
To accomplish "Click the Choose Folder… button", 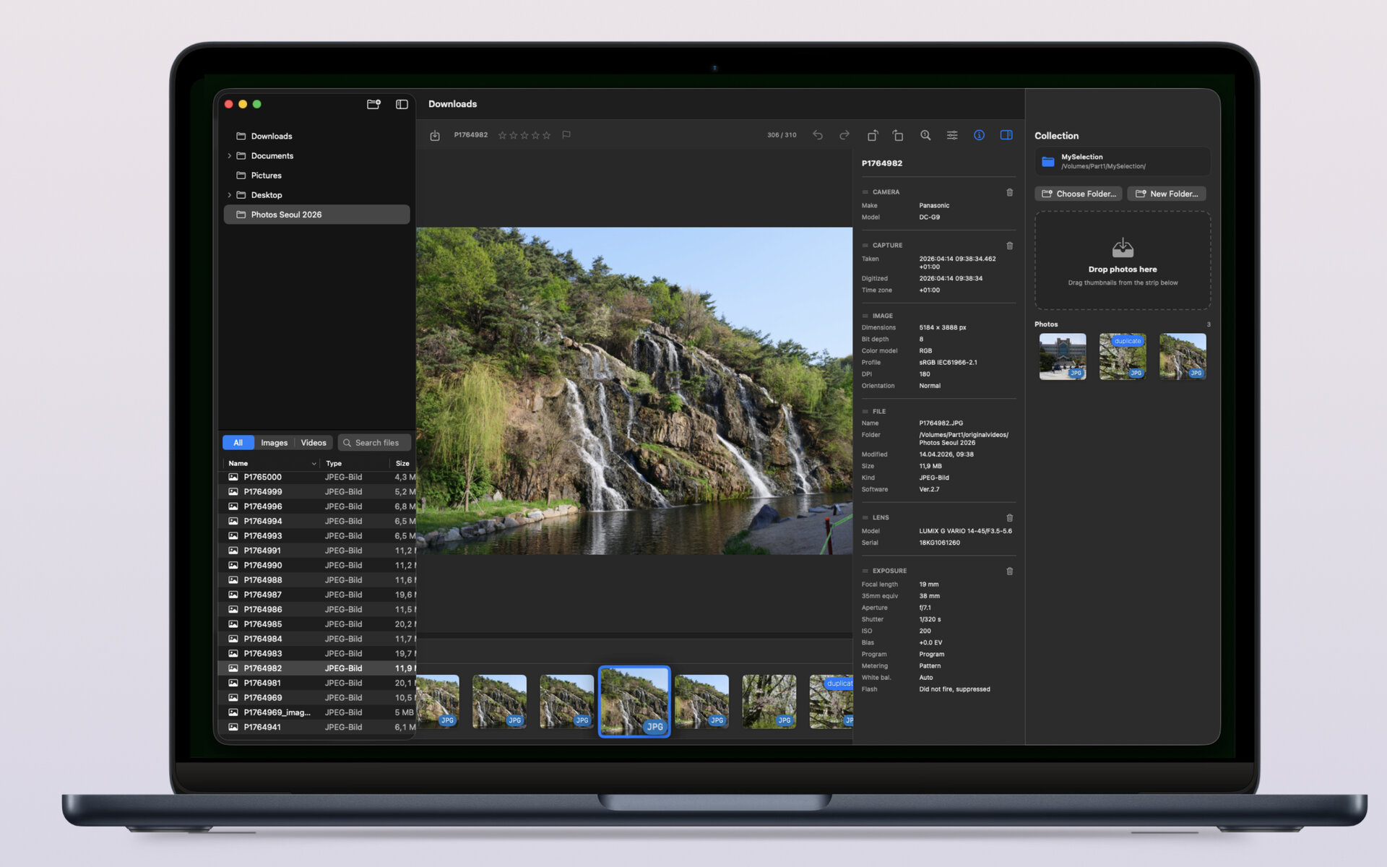I will click(1079, 194).
